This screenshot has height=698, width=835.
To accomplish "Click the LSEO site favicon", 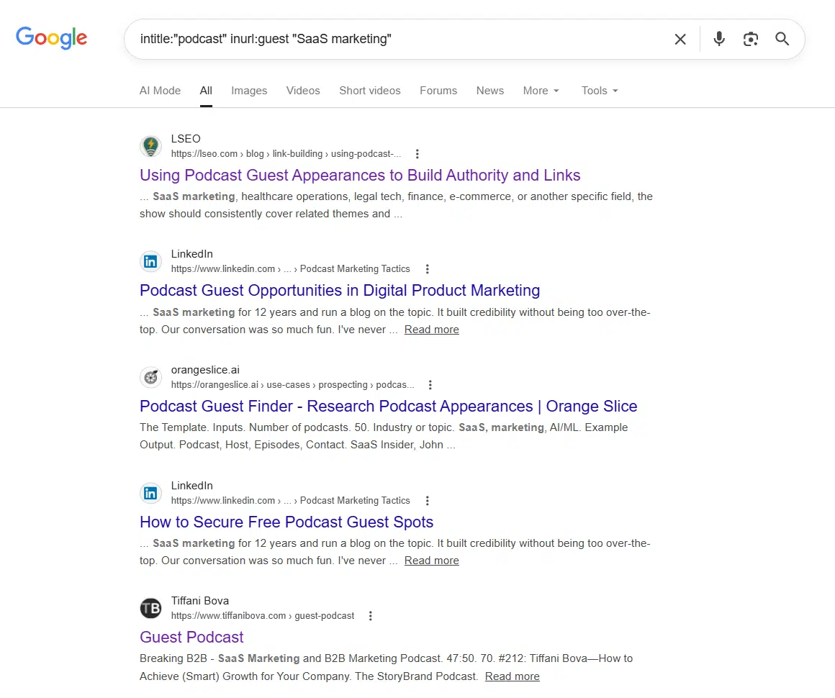I will (150, 146).
